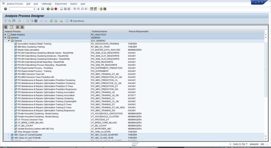
Task: Open the Analysis Process menu
Action: tap(15, 4)
